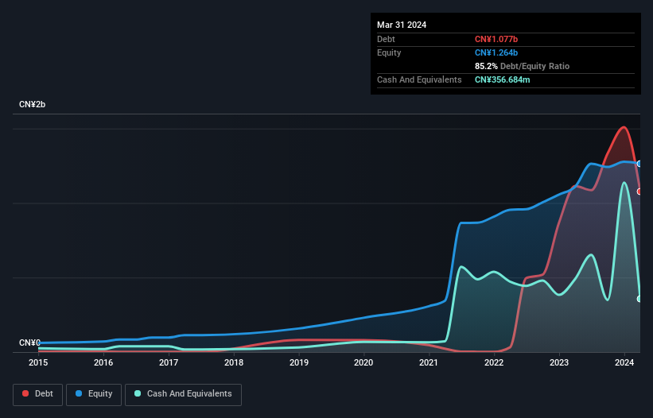Click the CN¥2b y-axis label
This screenshot has height=418, width=653.
coord(32,104)
